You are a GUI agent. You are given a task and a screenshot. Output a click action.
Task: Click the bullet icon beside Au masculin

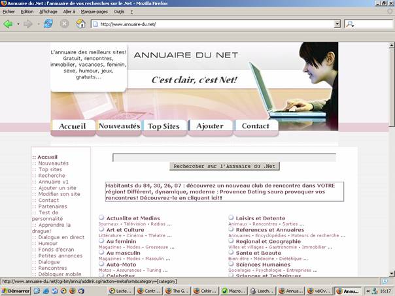pyautogui.click(x=101, y=252)
